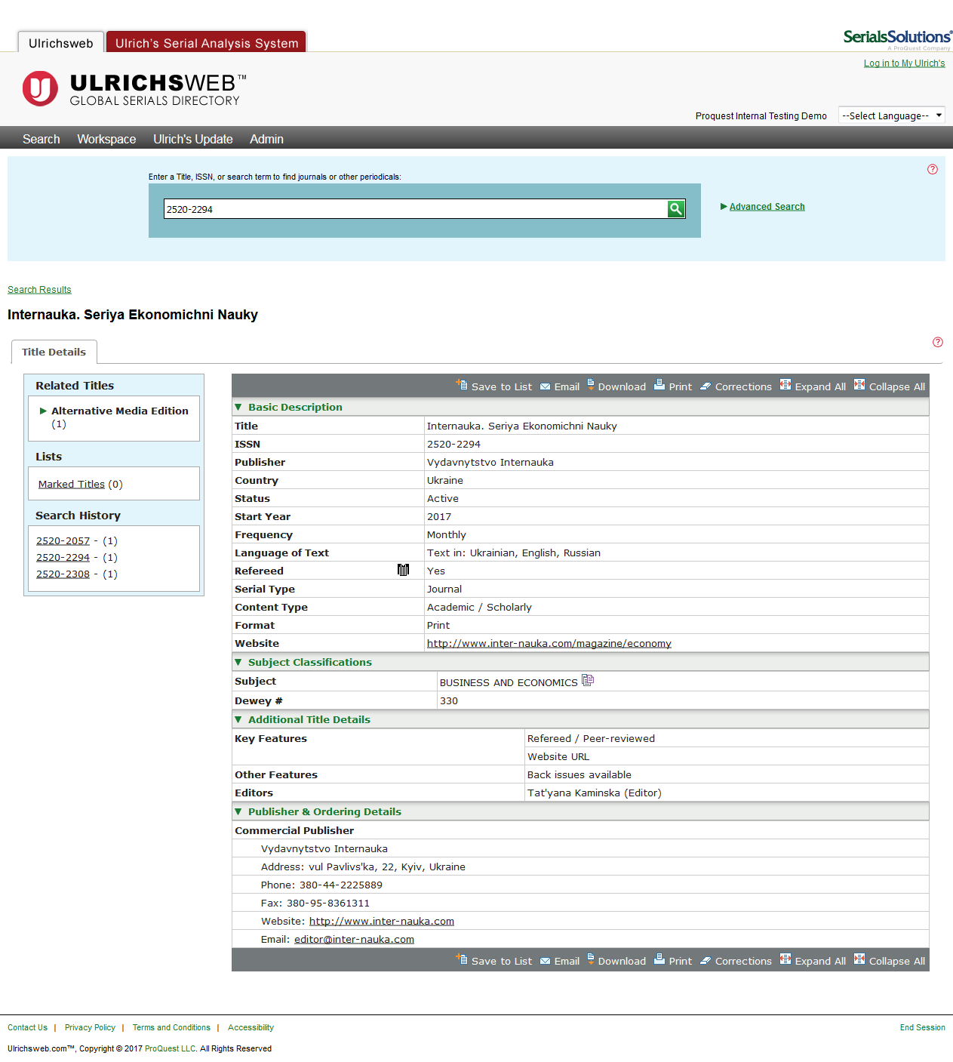This screenshot has height=1062, width=953.
Task: Click Email in the bottom toolbar
Action: pyautogui.click(x=560, y=961)
